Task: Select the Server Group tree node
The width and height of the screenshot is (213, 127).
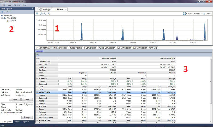Action: pos(9,15)
